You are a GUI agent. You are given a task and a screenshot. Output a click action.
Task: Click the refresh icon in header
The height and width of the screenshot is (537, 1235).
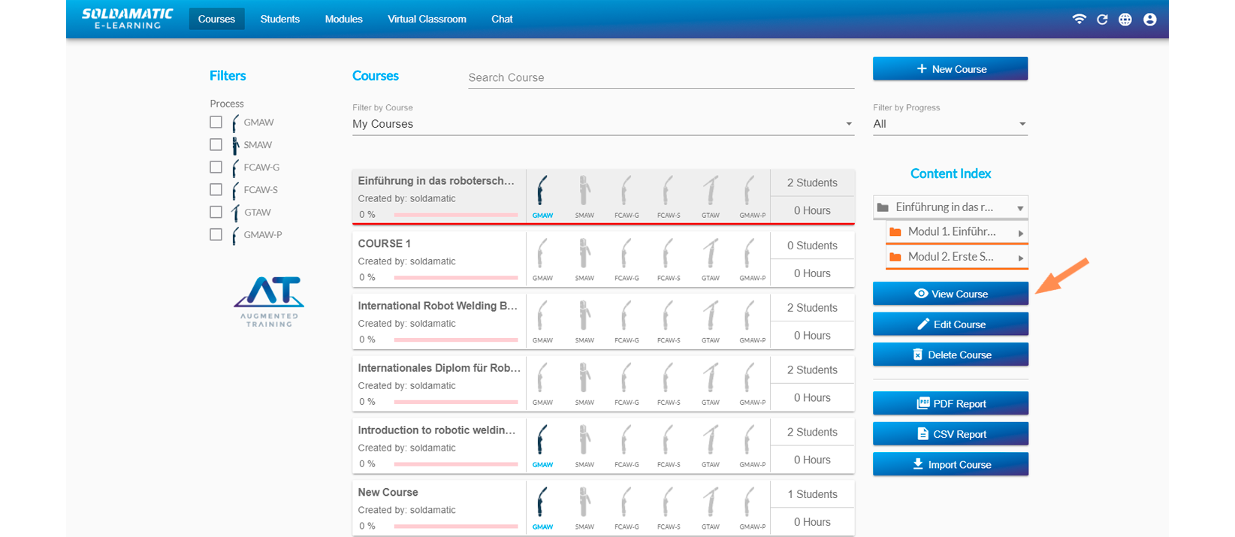pyautogui.click(x=1102, y=20)
